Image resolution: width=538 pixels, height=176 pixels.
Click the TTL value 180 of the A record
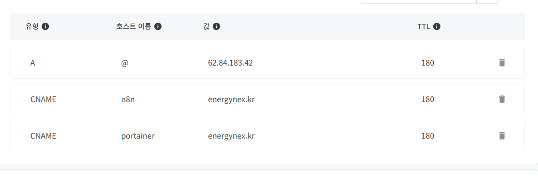click(428, 63)
